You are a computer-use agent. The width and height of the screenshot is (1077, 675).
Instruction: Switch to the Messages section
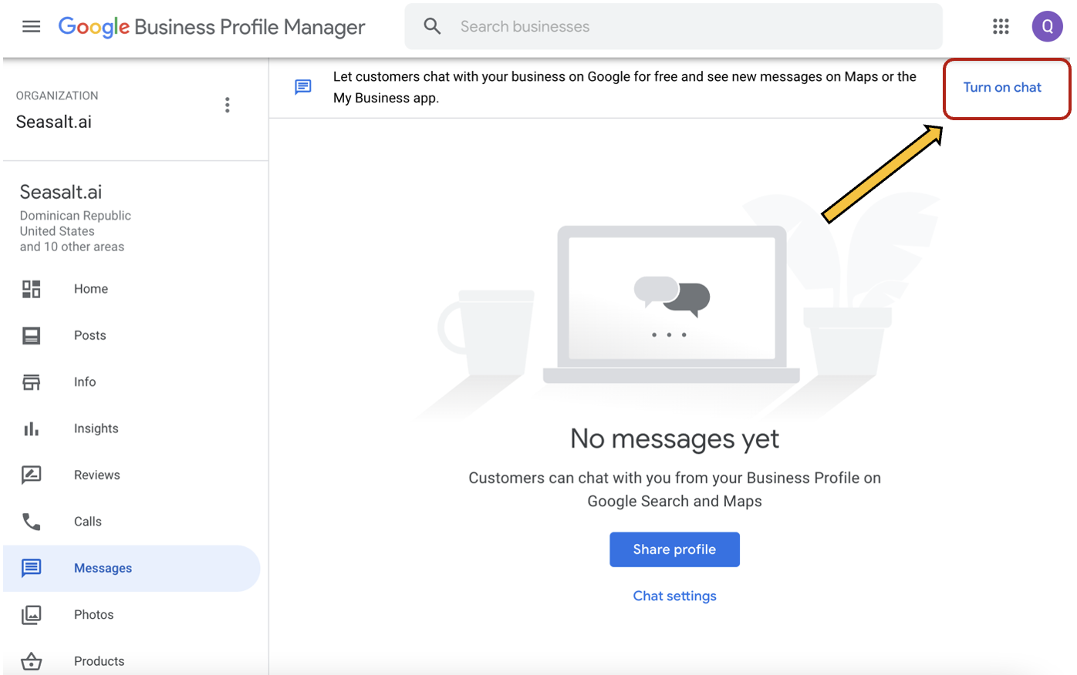tap(103, 568)
